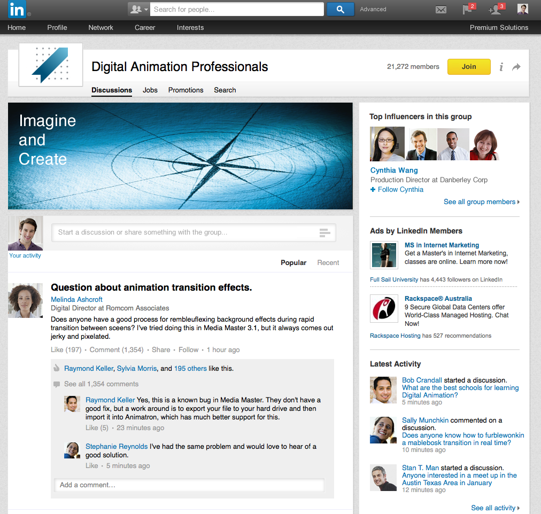Open the Profile menu
541x514 pixels.
point(57,28)
